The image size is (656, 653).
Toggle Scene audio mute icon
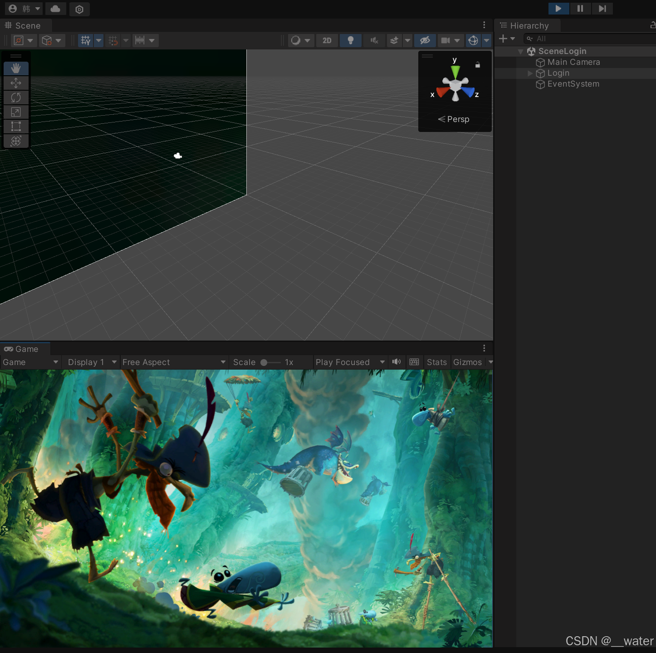tap(374, 40)
